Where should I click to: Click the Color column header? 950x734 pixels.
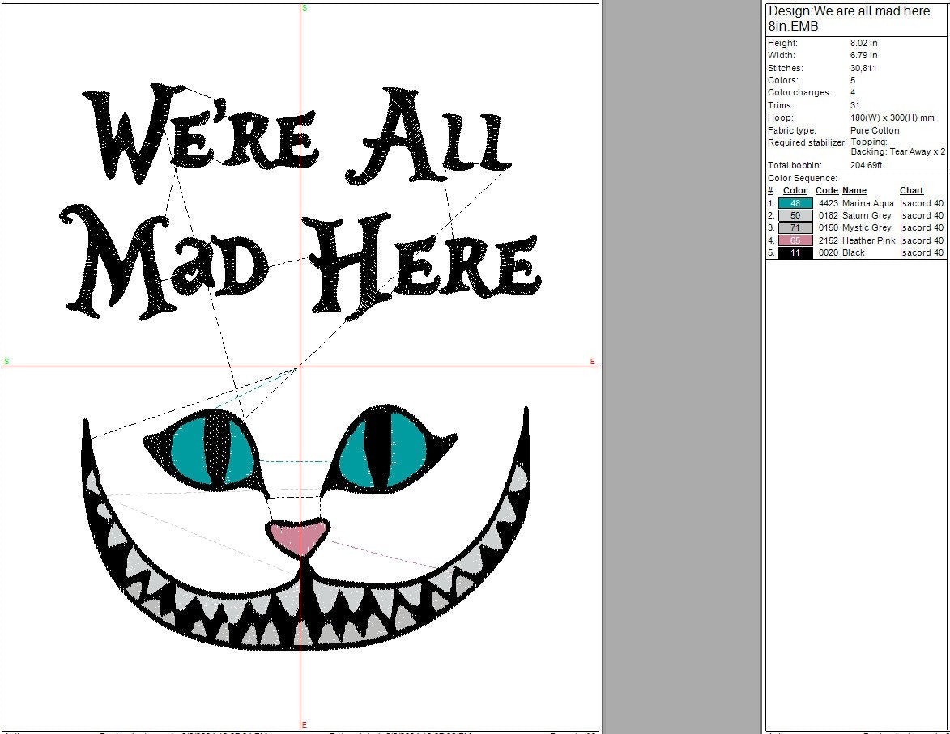795,191
